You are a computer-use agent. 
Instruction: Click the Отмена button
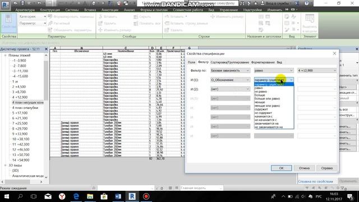304,168
